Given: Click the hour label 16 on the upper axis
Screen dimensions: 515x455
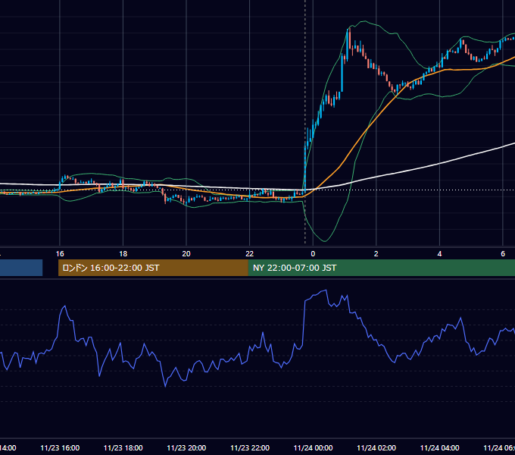Looking at the screenshot, I should click(60, 254).
